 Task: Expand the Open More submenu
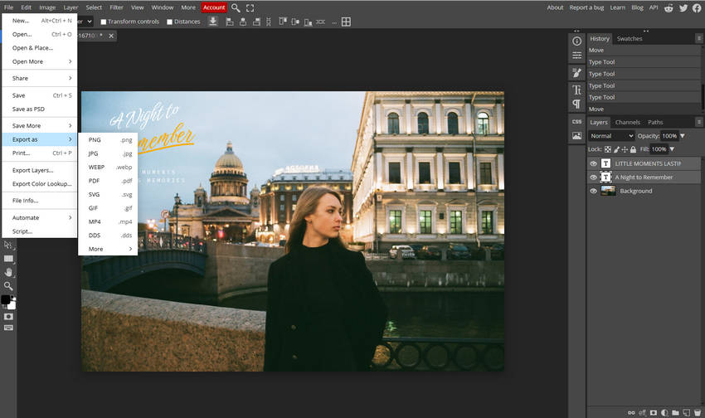pyautogui.click(x=40, y=61)
